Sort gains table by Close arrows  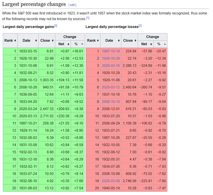pos(53,41)
